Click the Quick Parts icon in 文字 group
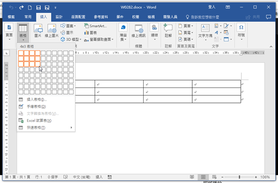Screen dimensions: 278x183 [x=217, y=26]
